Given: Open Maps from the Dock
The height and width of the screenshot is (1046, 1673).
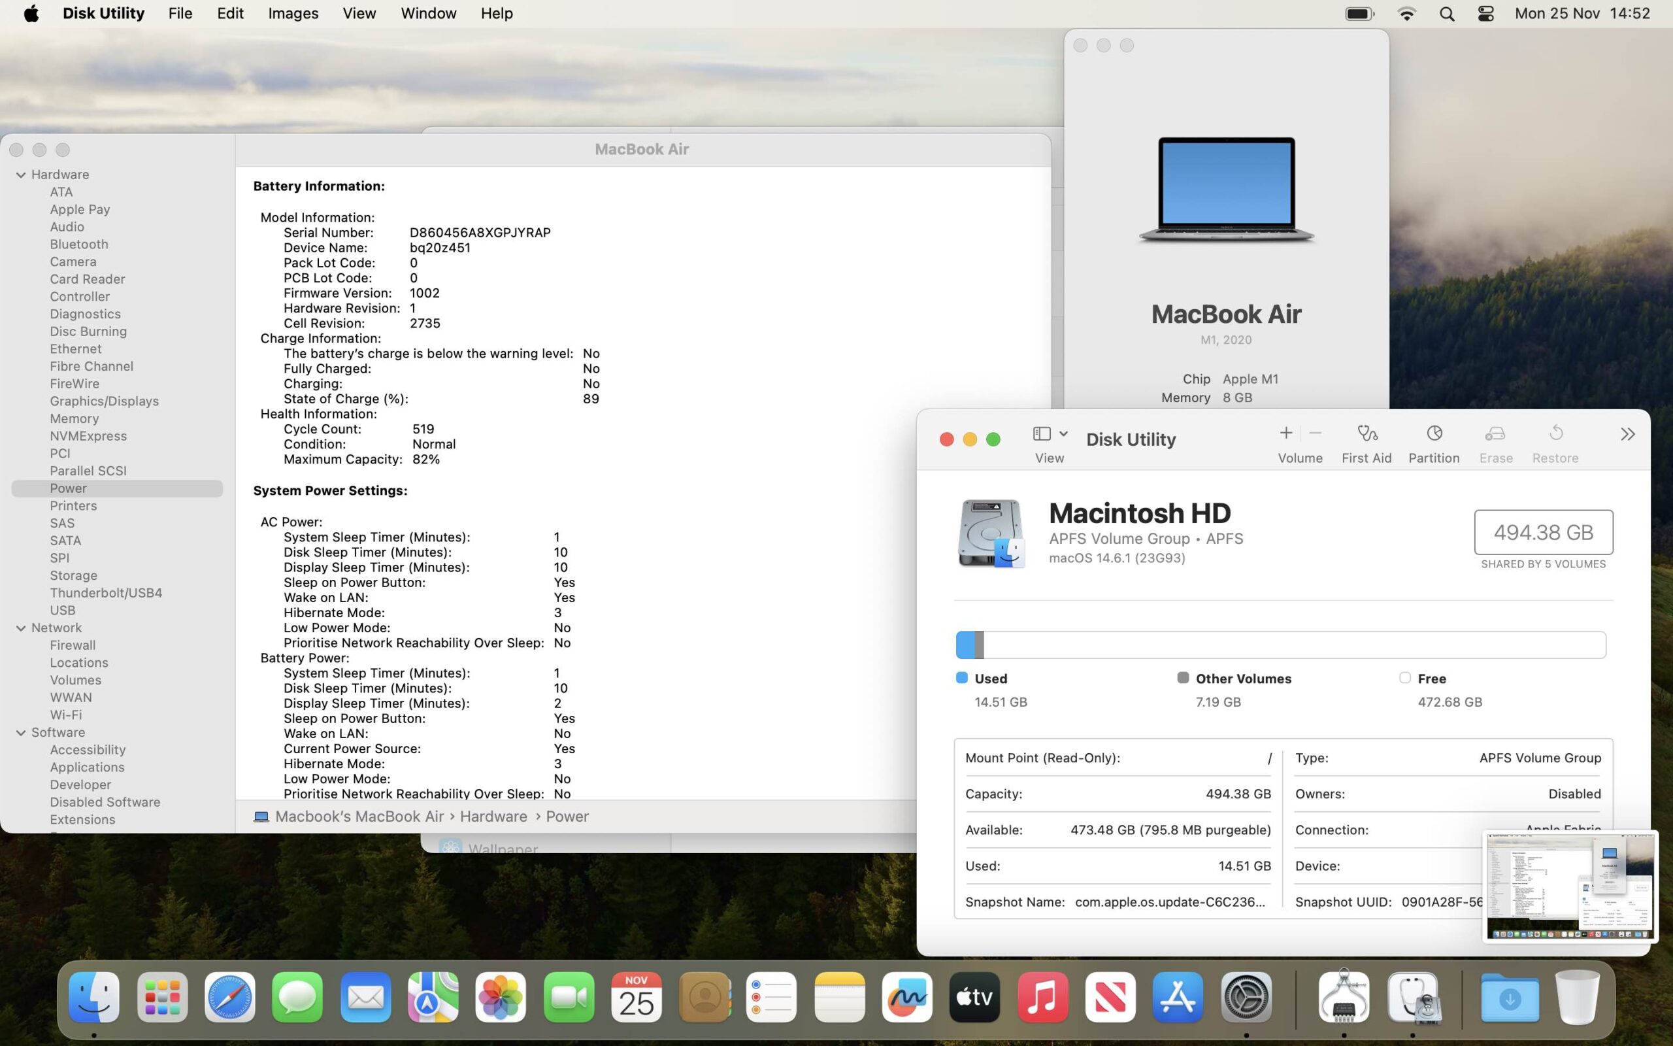Looking at the screenshot, I should [x=433, y=997].
